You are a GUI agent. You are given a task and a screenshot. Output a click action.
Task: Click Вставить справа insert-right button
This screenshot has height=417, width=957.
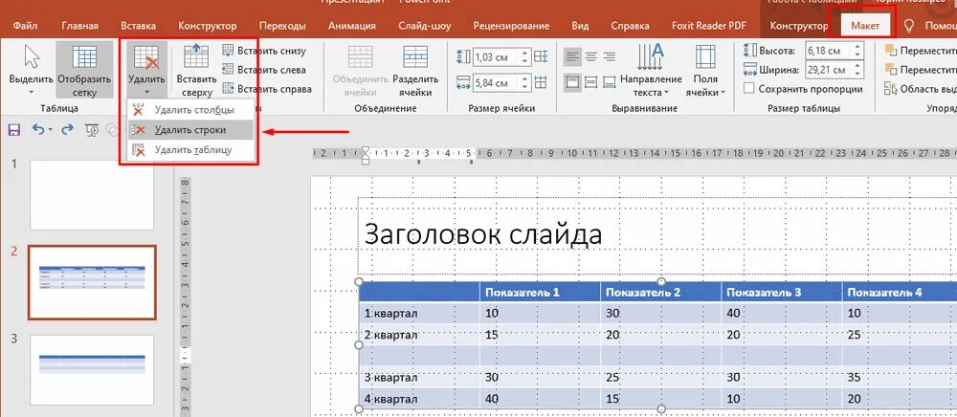[267, 89]
